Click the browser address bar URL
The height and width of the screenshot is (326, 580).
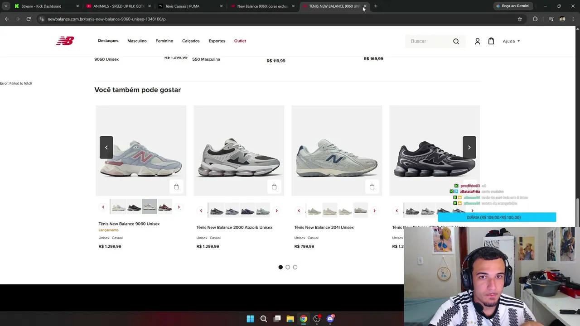[106, 19]
